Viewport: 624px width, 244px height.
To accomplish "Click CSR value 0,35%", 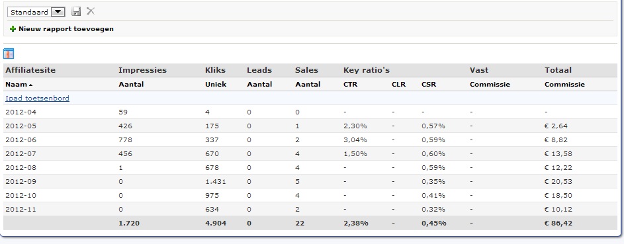I will coord(433,182).
